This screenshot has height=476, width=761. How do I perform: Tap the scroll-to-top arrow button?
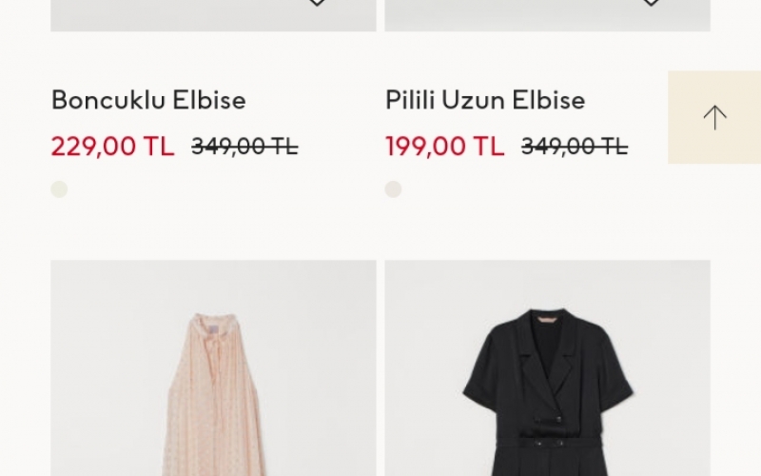click(x=714, y=117)
